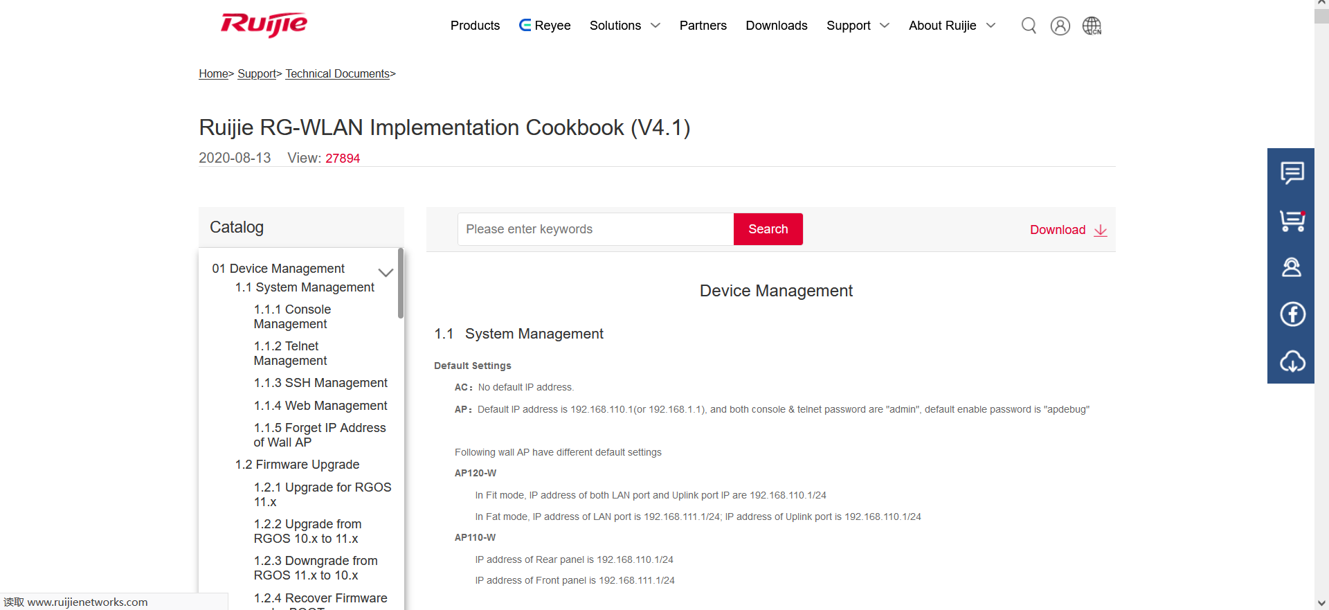
Task: Go to Technical Documents breadcrumb link
Action: [338, 73]
